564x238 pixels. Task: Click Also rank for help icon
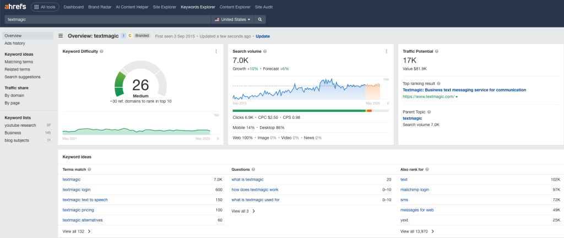(x=427, y=169)
